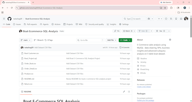Expand the main branch dropdown

pos(25,40)
